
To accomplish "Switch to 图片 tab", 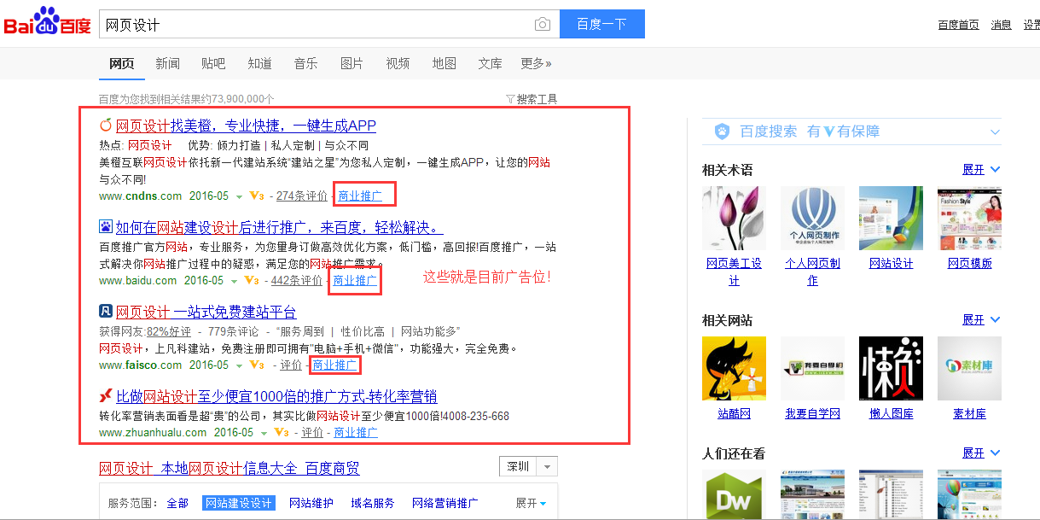I will pos(352,63).
